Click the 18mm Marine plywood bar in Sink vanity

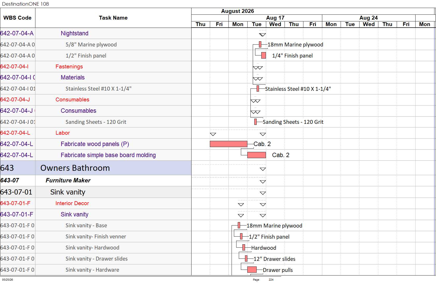click(239, 225)
